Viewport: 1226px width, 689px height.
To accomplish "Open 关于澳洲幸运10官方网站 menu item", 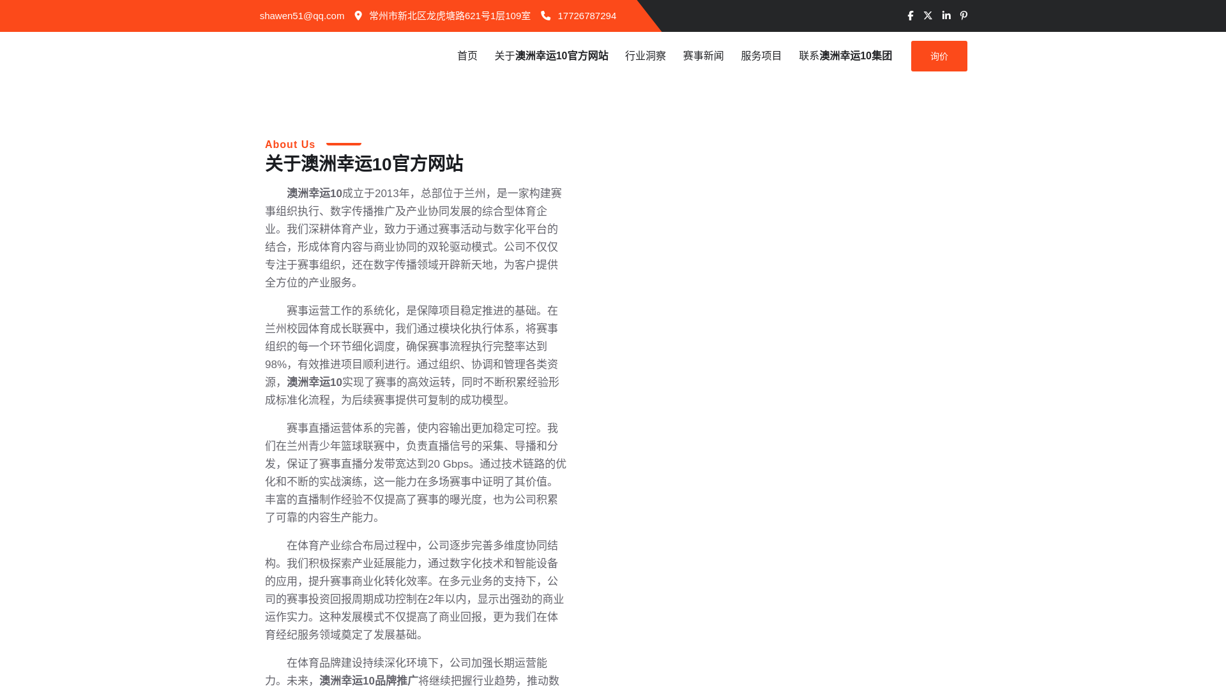I will pyautogui.click(x=551, y=56).
